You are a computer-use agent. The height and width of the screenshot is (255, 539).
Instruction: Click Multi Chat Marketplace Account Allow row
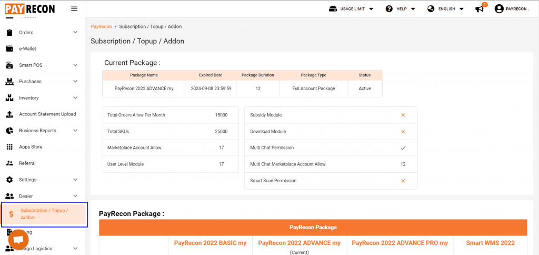(x=331, y=164)
